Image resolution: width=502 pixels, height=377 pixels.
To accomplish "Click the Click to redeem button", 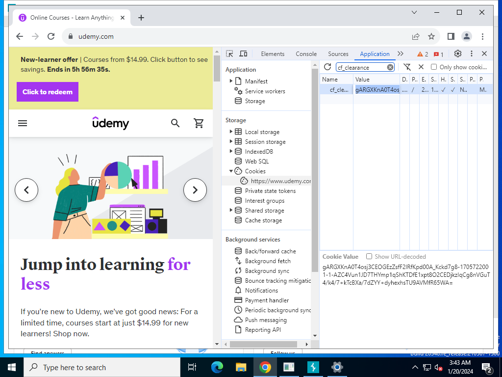I will (48, 92).
